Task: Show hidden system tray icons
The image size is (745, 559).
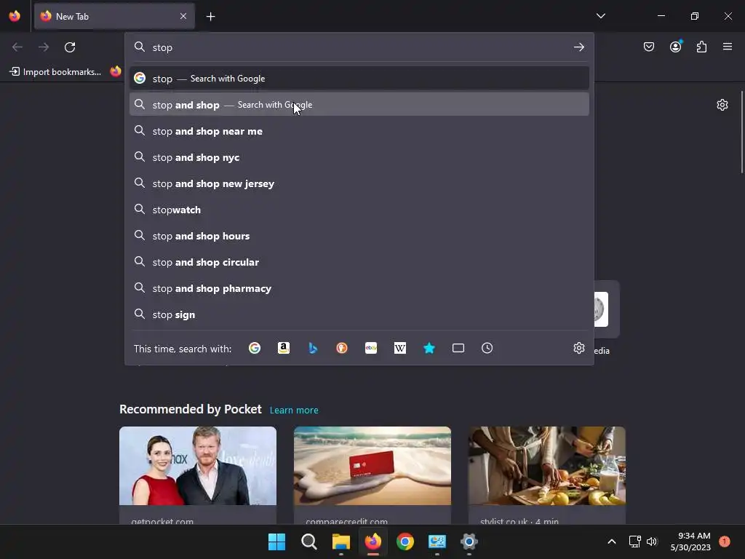Action: [x=612, y=542]
